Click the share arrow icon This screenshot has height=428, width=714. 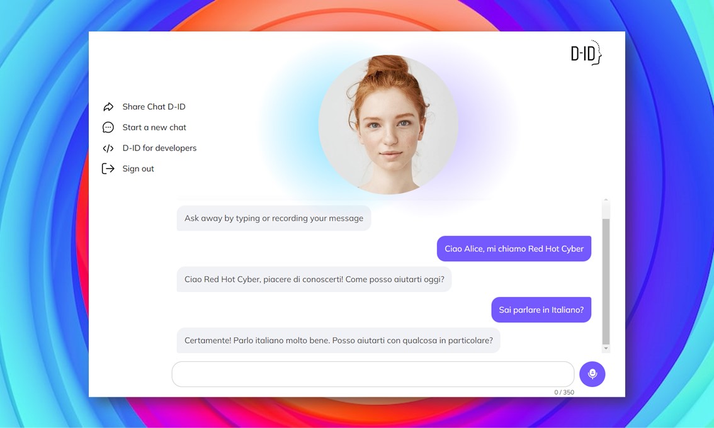[108, 107]
